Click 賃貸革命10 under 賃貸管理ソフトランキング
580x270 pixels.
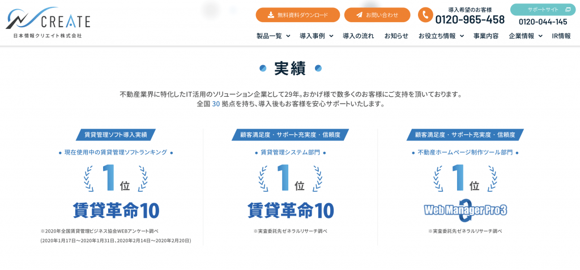coord(116,210)
